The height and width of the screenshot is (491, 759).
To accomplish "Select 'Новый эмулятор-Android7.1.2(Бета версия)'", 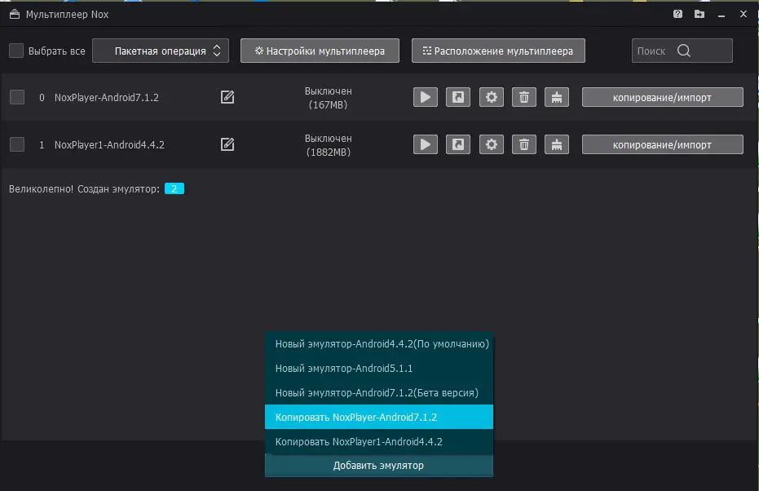I will pyautogui.click(x=378, y=392).
